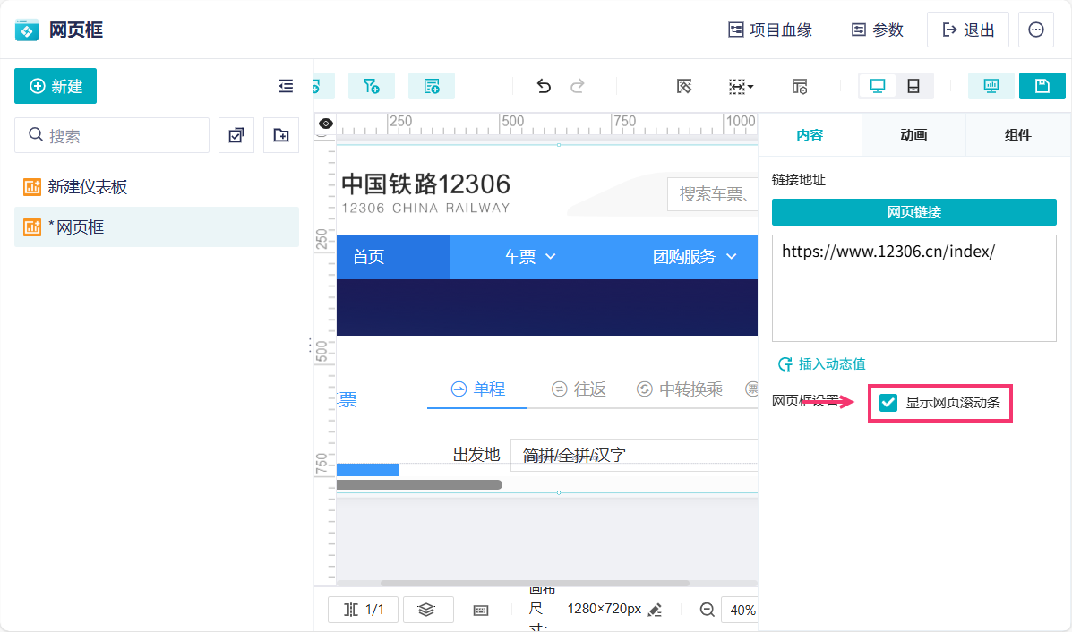Switch to the 内容 tab

810,135
